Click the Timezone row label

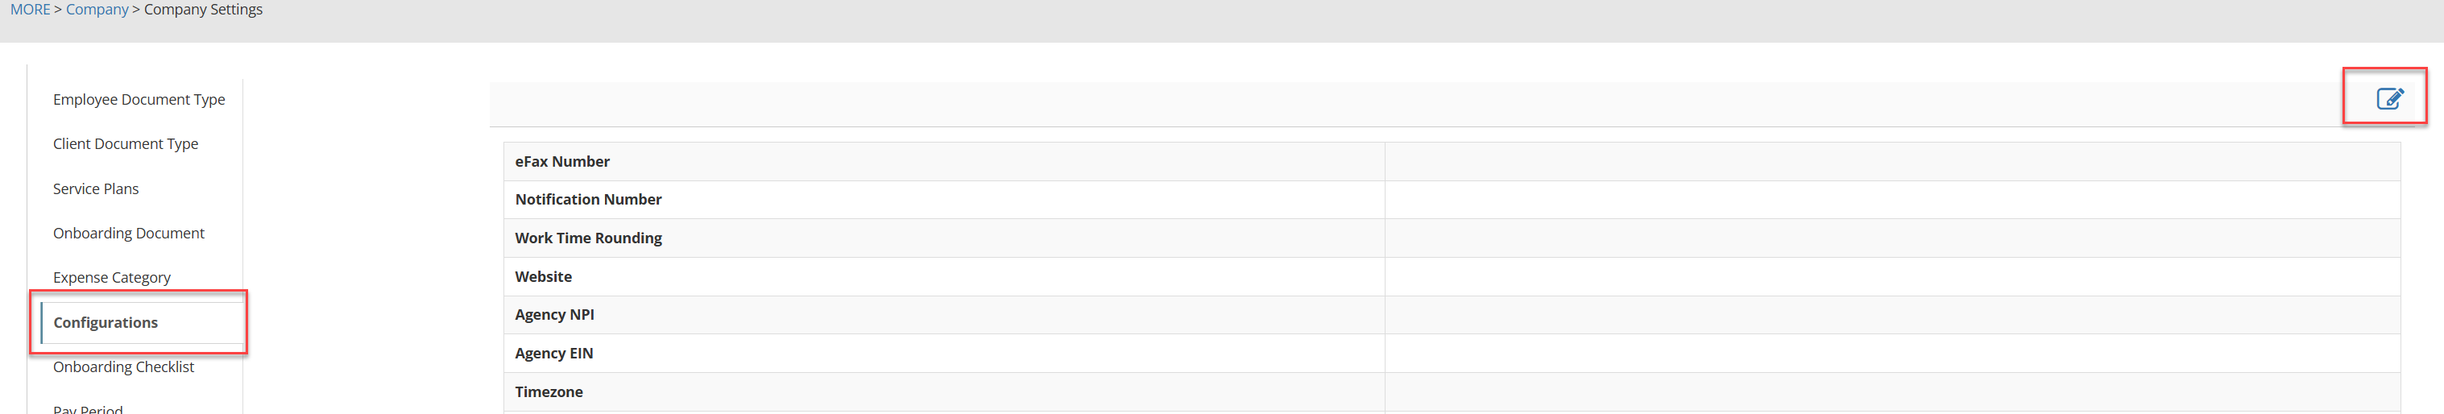pos(549,392)
